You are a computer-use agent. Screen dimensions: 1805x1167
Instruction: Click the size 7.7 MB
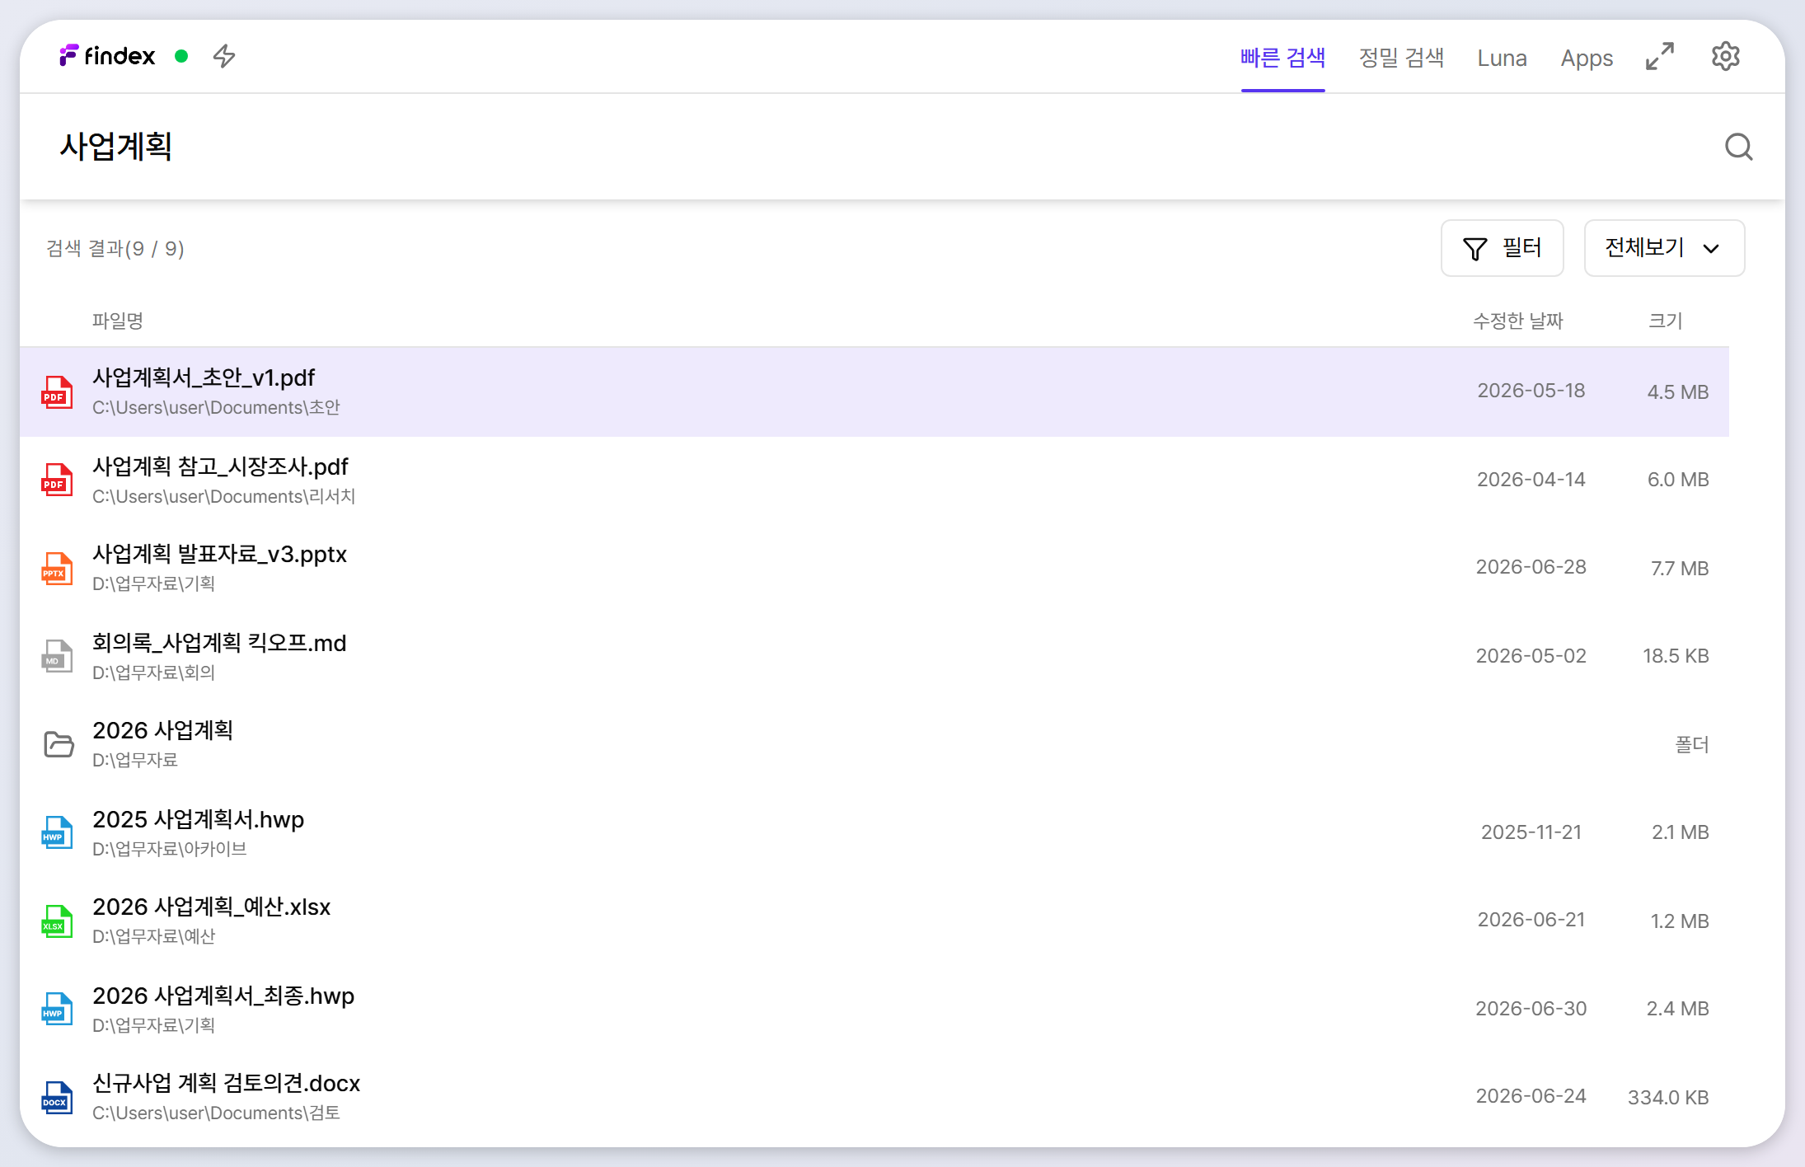click(1680, 569)
